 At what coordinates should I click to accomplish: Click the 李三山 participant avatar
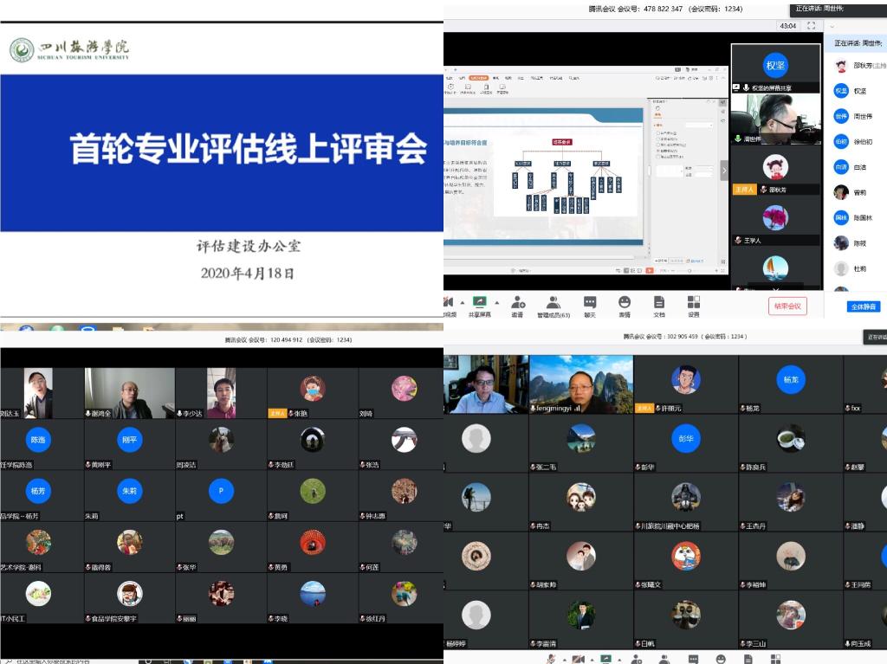coord(791,615)
